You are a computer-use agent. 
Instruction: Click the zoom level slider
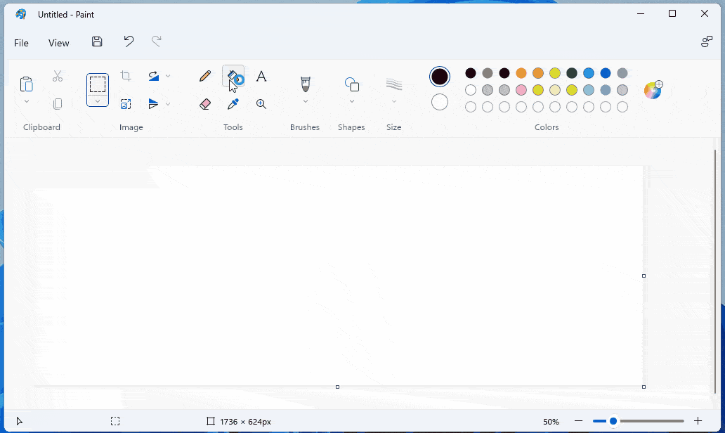coord(614,420)
